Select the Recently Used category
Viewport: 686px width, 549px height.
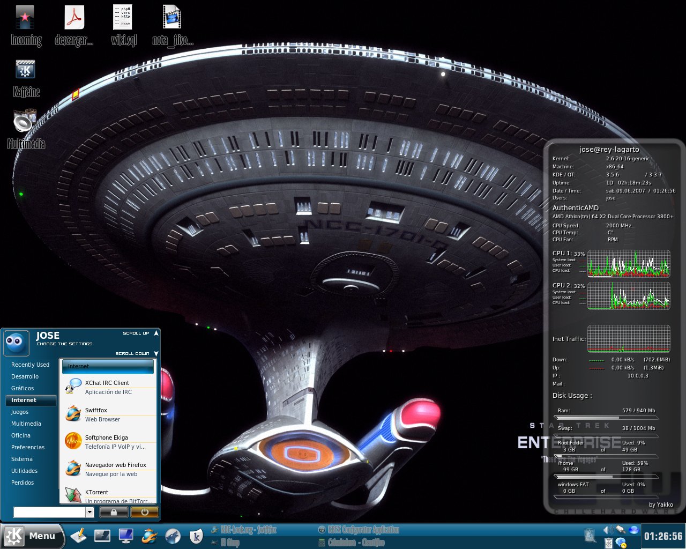[31, 365]
